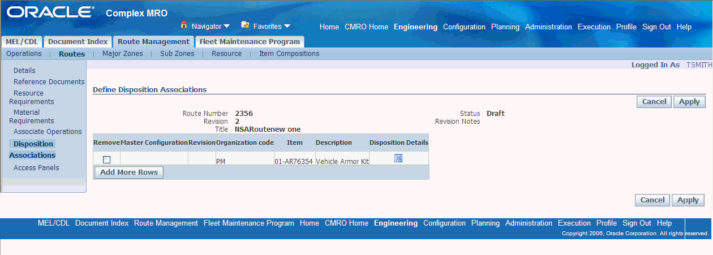Select the Routes subtab
This screenshot has height=255, width=713.
[72, 54]
